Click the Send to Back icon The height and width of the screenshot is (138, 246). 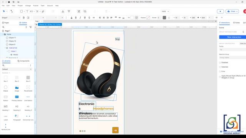[69, 11]
